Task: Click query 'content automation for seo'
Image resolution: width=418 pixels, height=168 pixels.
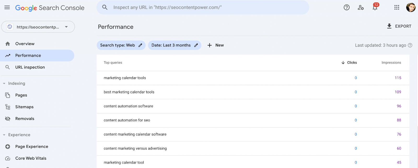Action: [x=127, y=120]
